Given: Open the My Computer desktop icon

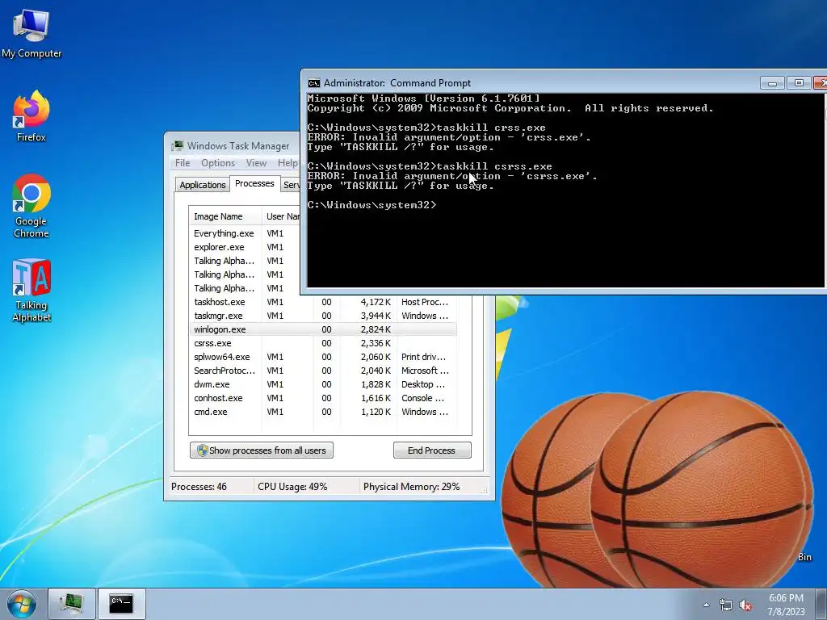Looking at the screenshot, I should pyautogui.click(x=31, y=34).
